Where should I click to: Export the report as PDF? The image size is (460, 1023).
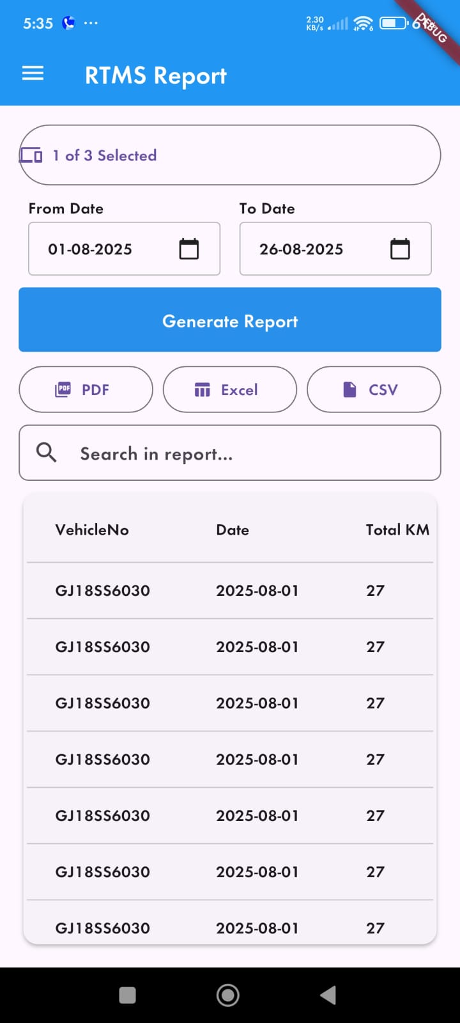pos(86,389)
